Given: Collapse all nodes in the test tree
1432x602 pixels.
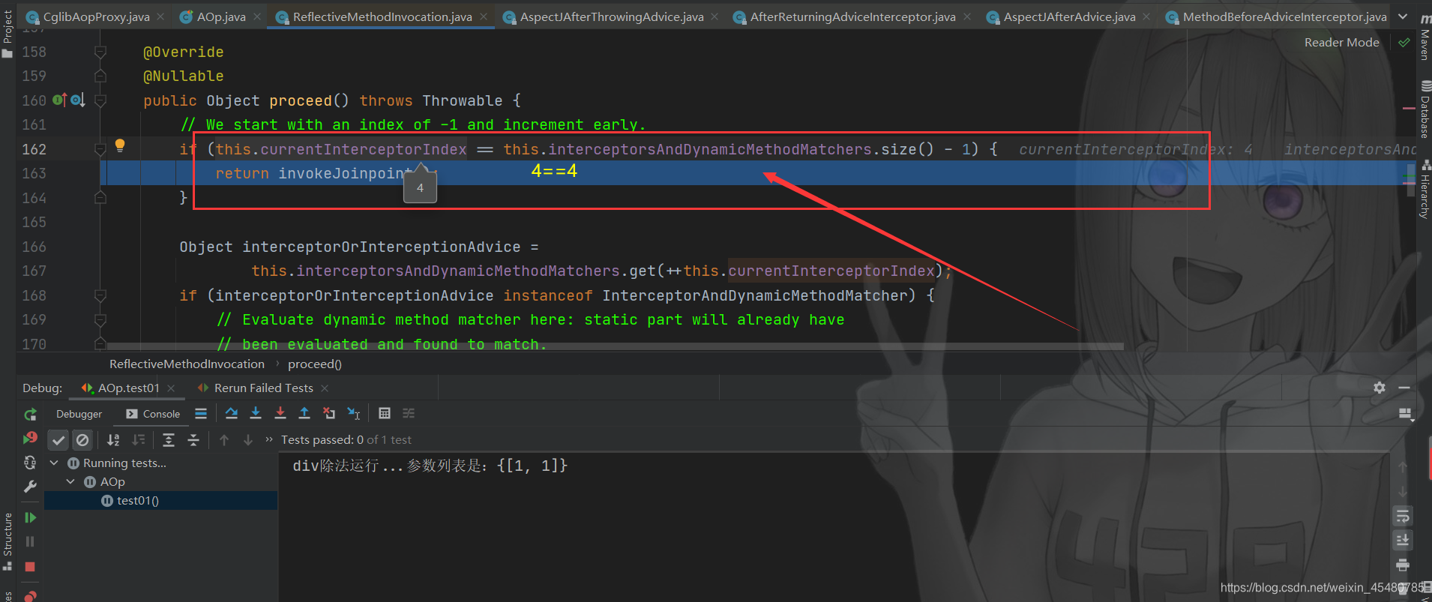Looking at the screenshot, I should pos(193,440).
